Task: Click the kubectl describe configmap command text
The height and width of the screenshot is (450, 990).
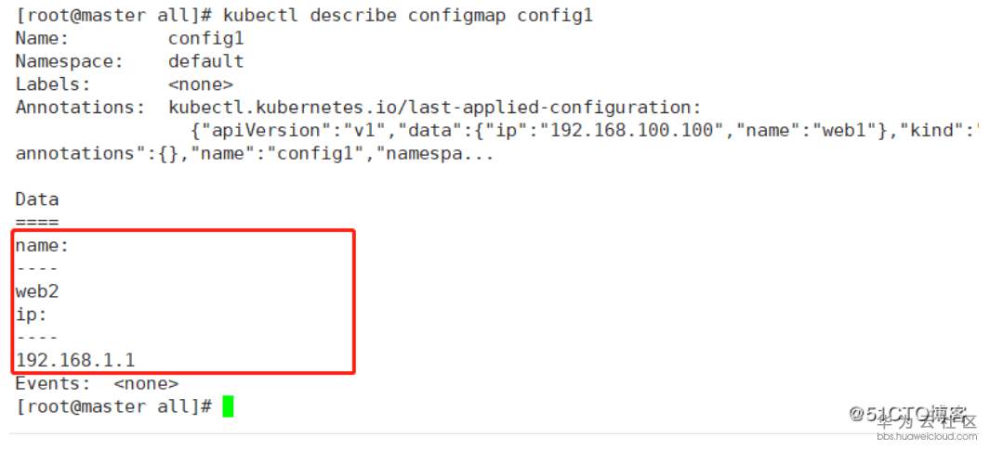Action: 408,16
